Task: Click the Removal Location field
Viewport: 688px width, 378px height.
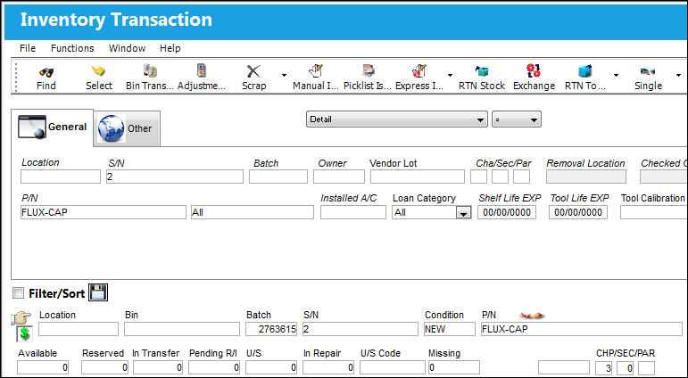Action: [x=586, y=177]
